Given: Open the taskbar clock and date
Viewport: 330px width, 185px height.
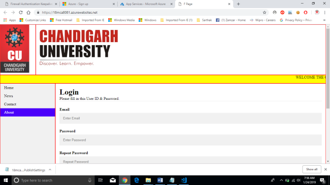Looking at the screenshot, I should 309,180.
